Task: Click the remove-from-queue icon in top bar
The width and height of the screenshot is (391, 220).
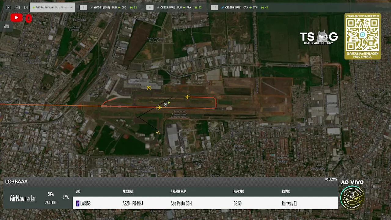Action: 17,7
